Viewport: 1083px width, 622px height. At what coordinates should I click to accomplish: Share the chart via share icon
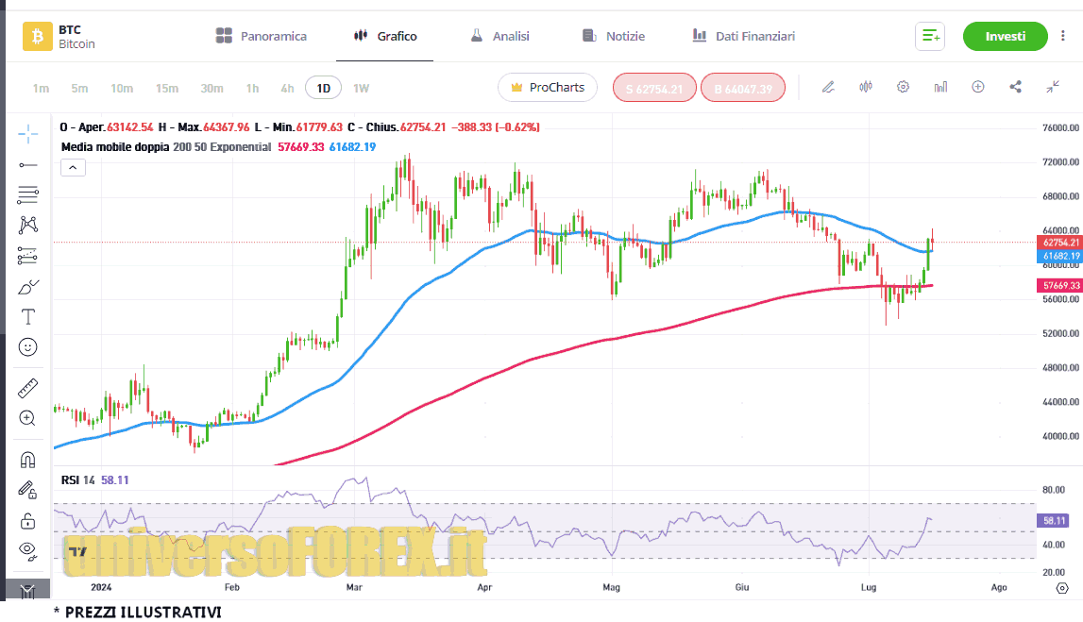[1016, 87]
